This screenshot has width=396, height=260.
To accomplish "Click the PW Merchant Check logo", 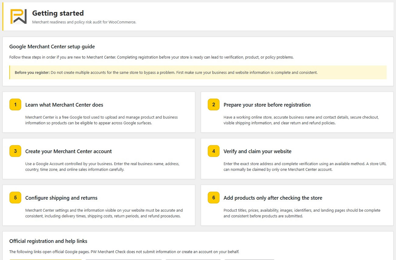I will pyautogui.click(x=19, y=16).
